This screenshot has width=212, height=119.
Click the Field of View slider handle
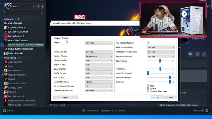click(x=160, y=69)
